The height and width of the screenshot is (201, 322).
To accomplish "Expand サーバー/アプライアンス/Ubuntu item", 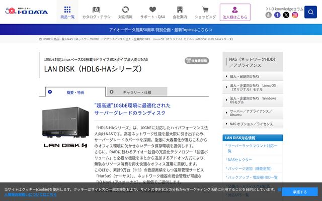I will click(x=253, y=113).
